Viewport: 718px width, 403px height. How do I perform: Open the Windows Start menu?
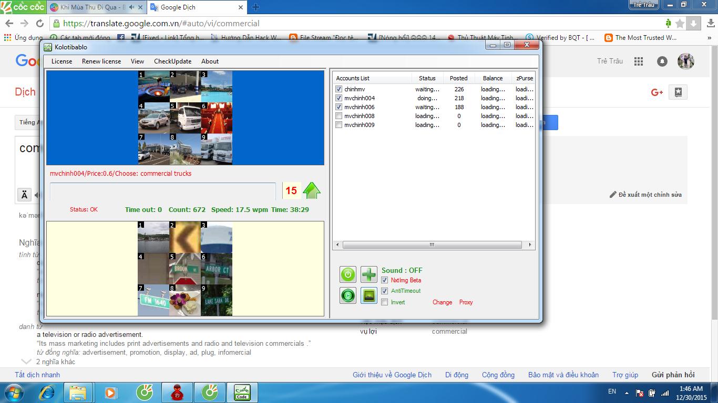click(14, 393)
